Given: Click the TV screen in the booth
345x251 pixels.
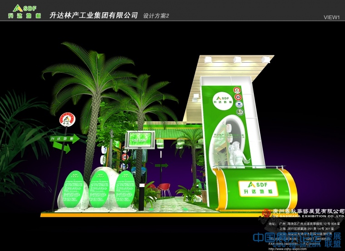Looking at the screenshot, I should (140, 140).
